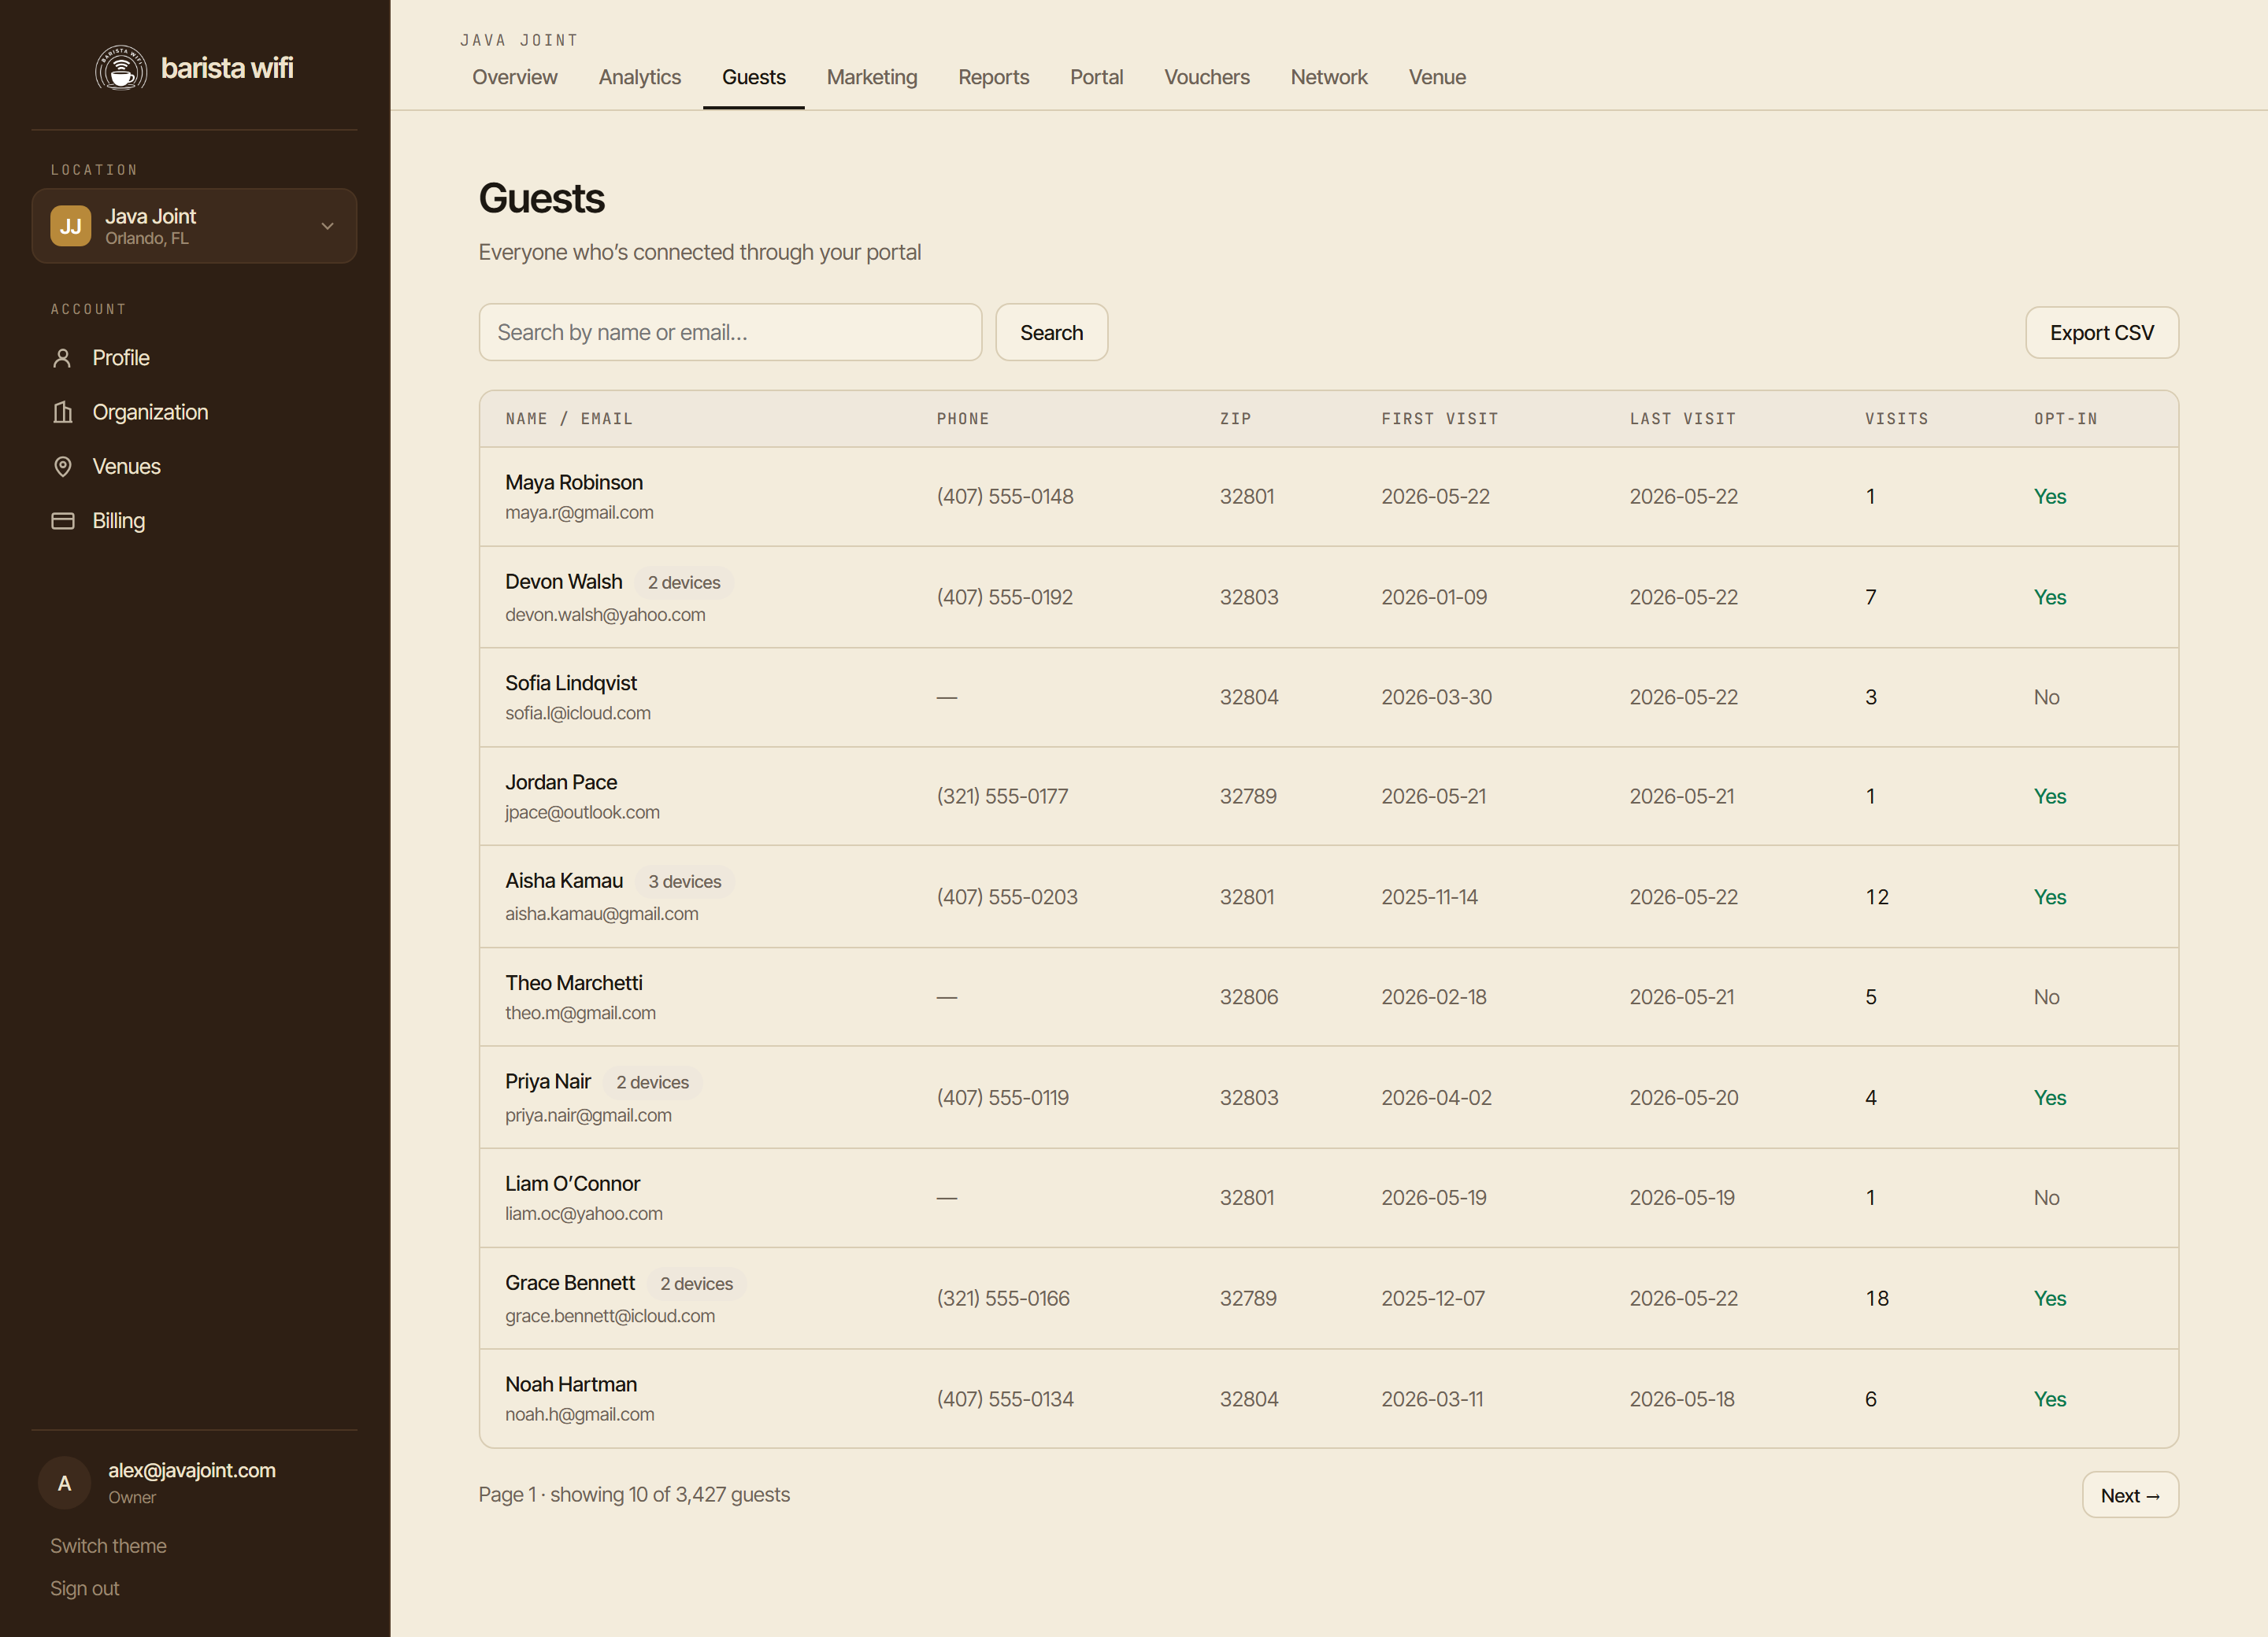Focus the Search by name or email field
2268x1637 pixels.
tap(730, 333)
